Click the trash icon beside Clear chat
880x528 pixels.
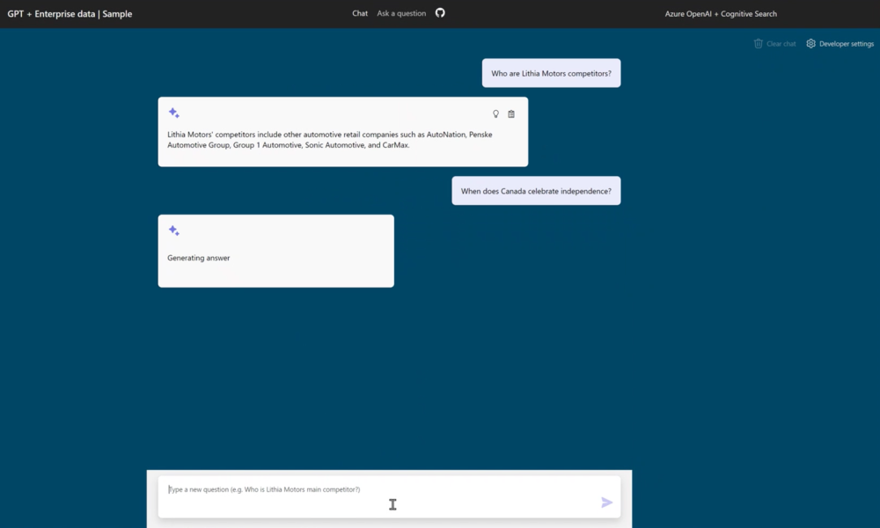(759, 43)
